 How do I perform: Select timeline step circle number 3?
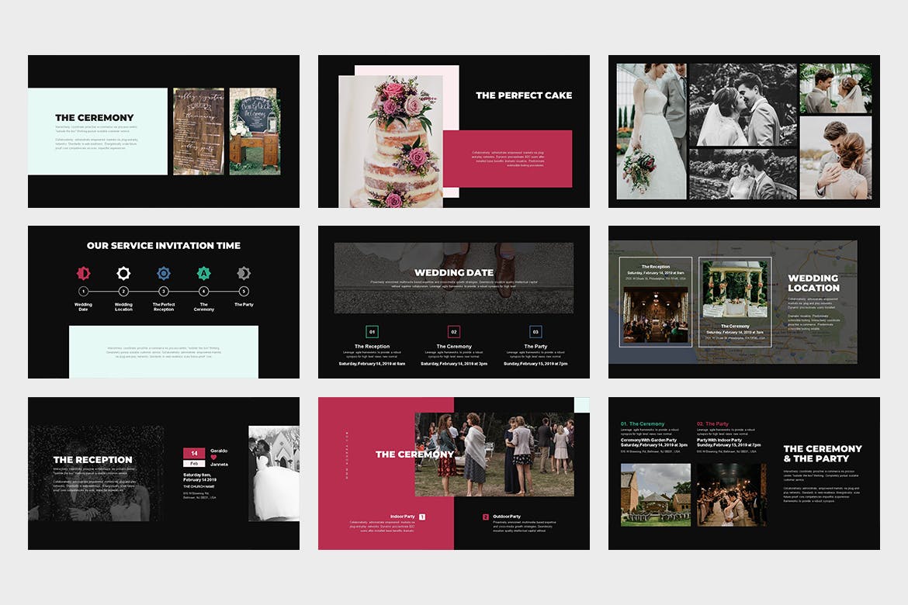point(164,292)
